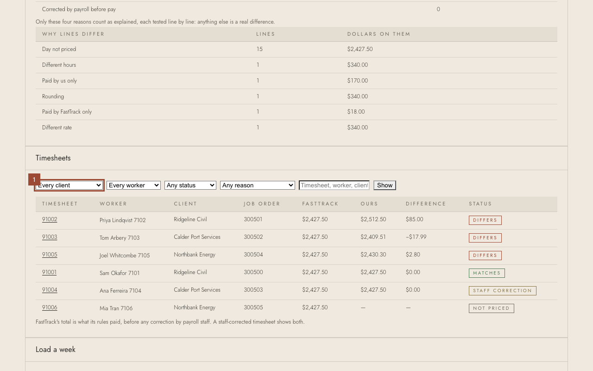Click the Corrected by payroll before pay row
The width and height of the screenshot is (593, 371).
(x=296, y=9)
